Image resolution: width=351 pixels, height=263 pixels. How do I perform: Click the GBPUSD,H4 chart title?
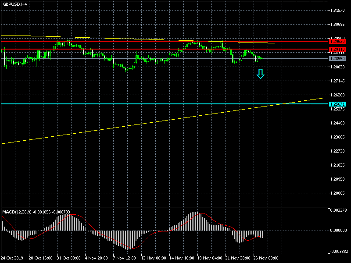tap(14, 4)
